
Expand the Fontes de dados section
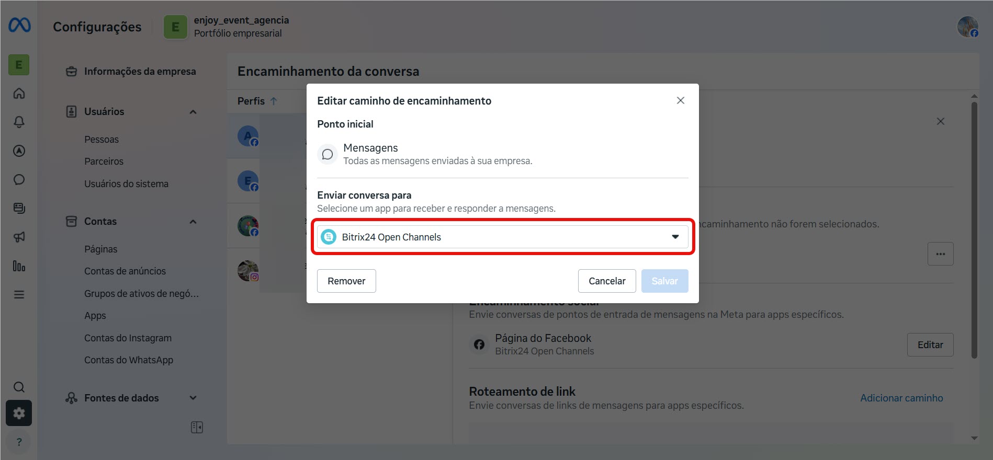(x=193, y=398)
